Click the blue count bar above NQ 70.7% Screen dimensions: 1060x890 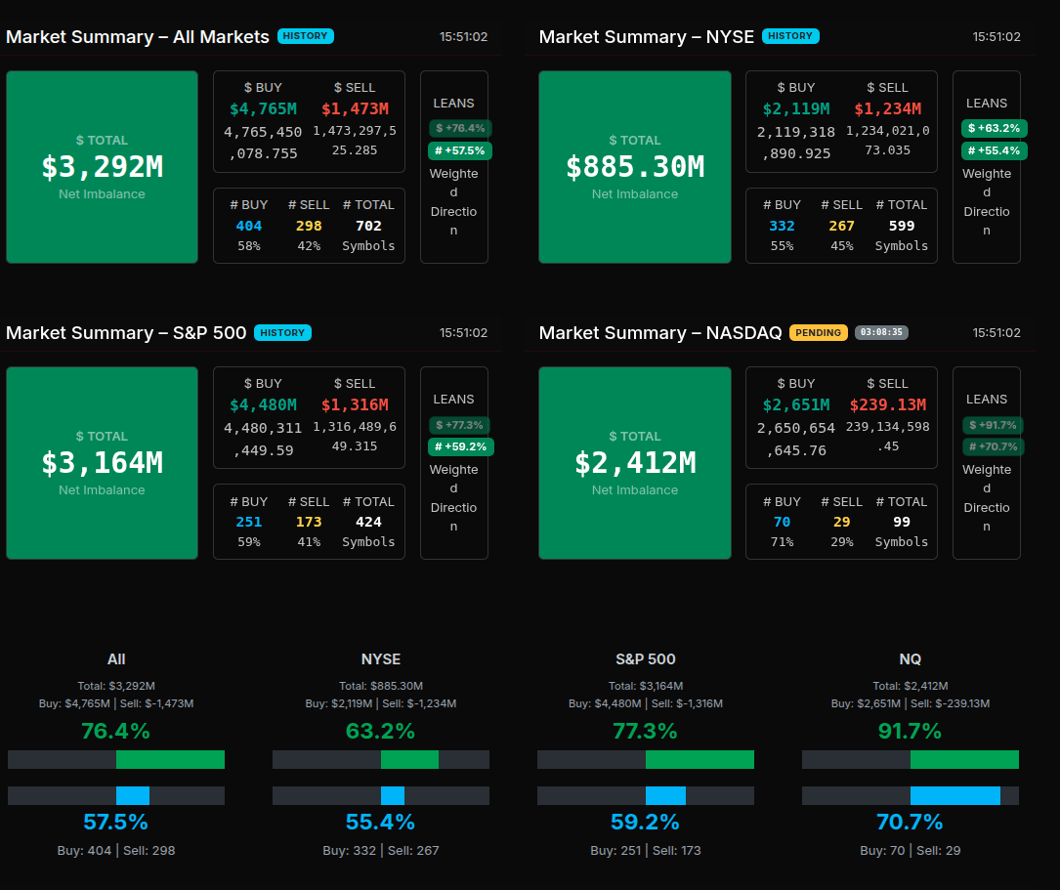[954, 795]
